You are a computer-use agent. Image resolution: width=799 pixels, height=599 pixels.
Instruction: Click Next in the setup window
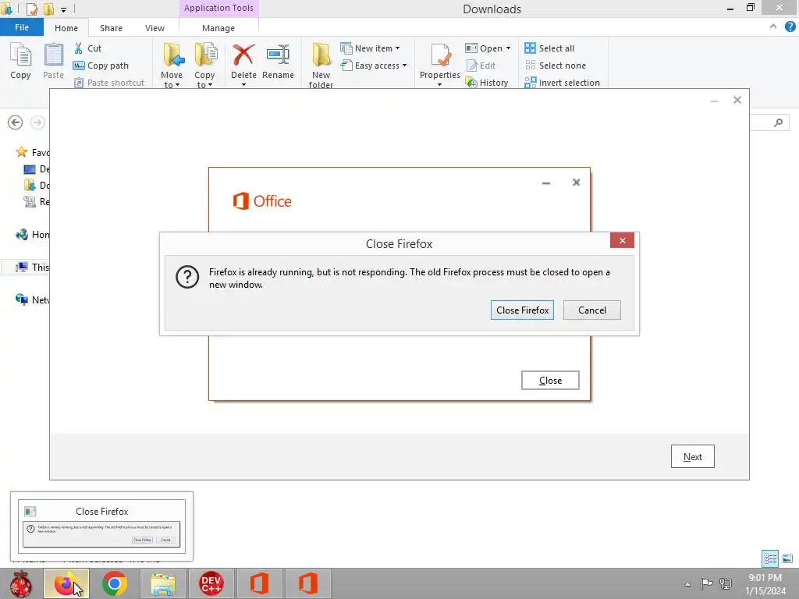693,456
